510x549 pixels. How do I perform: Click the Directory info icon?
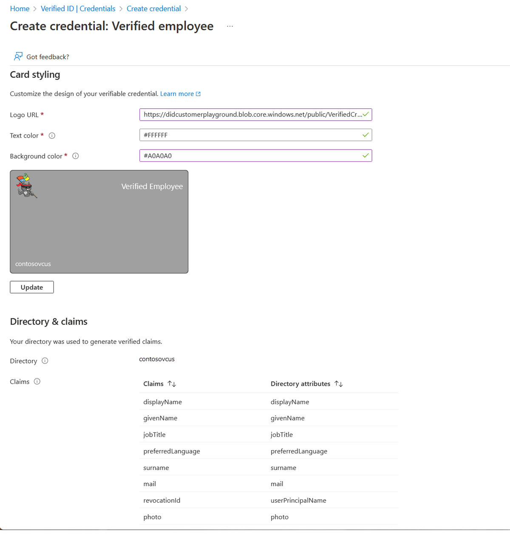(x=45, y=361)
